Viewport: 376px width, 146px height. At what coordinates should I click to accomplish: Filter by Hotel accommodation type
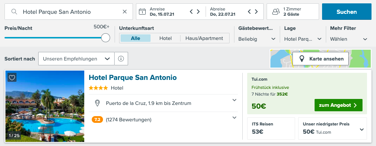166,38
